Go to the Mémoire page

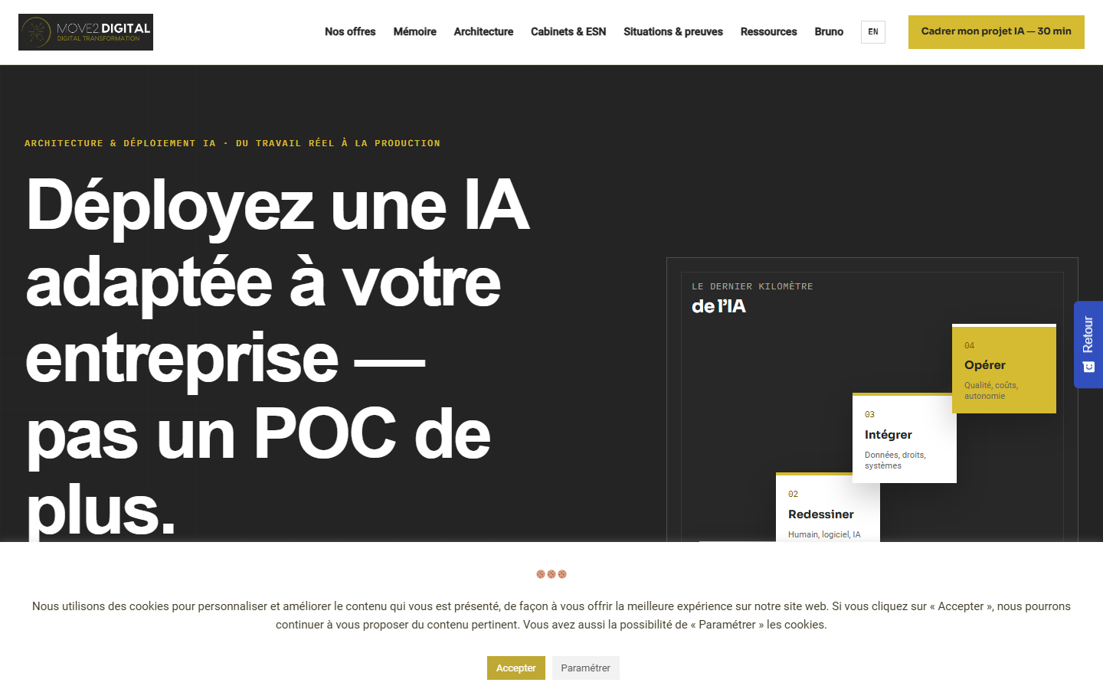[414, 31]
